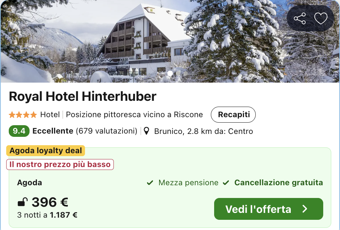Click the unlocked padlock icon beside price

point(23,202)
